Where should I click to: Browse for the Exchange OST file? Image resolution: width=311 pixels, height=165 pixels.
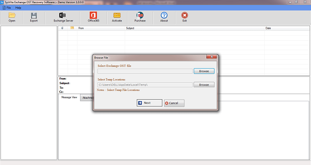click(x=204, y=71)
